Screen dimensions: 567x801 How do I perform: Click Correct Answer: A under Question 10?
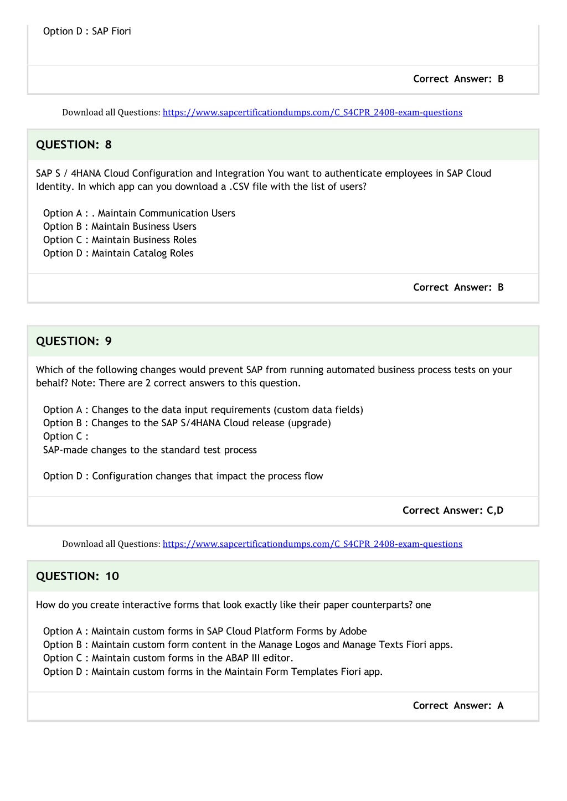[x=458, y=706]
